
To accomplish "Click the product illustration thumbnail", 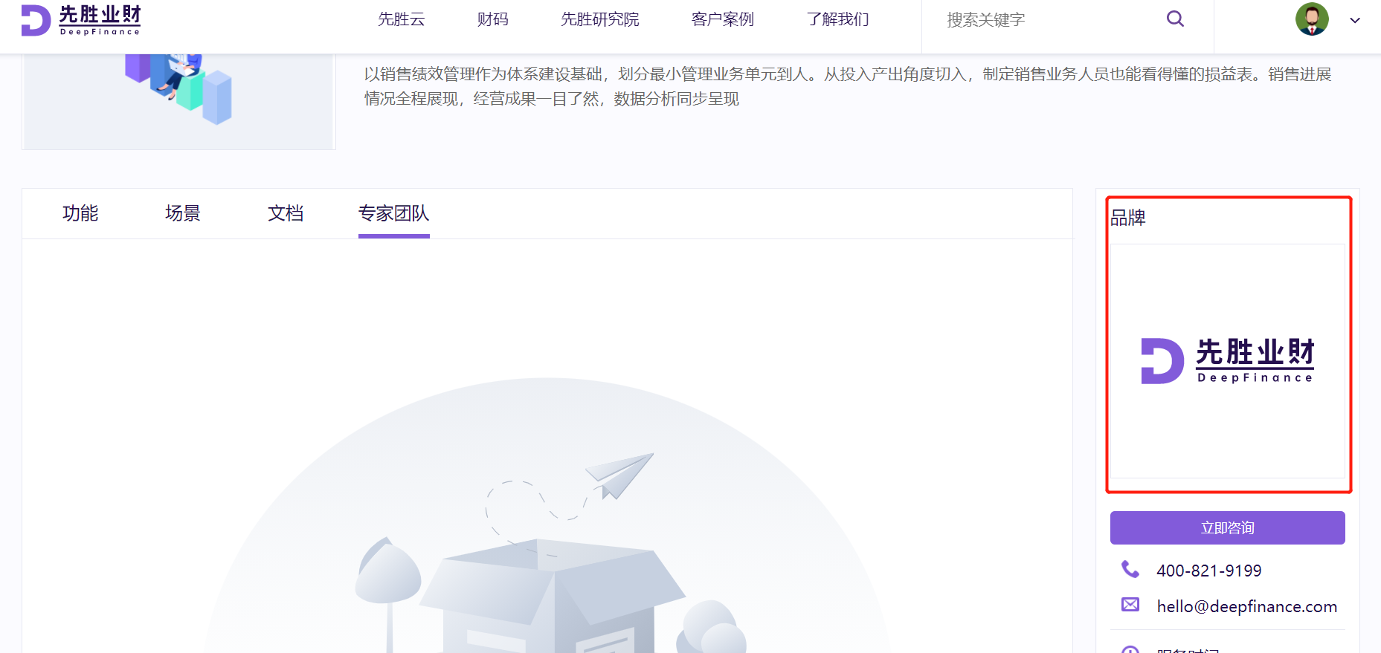I will click(x=178, y=101).
